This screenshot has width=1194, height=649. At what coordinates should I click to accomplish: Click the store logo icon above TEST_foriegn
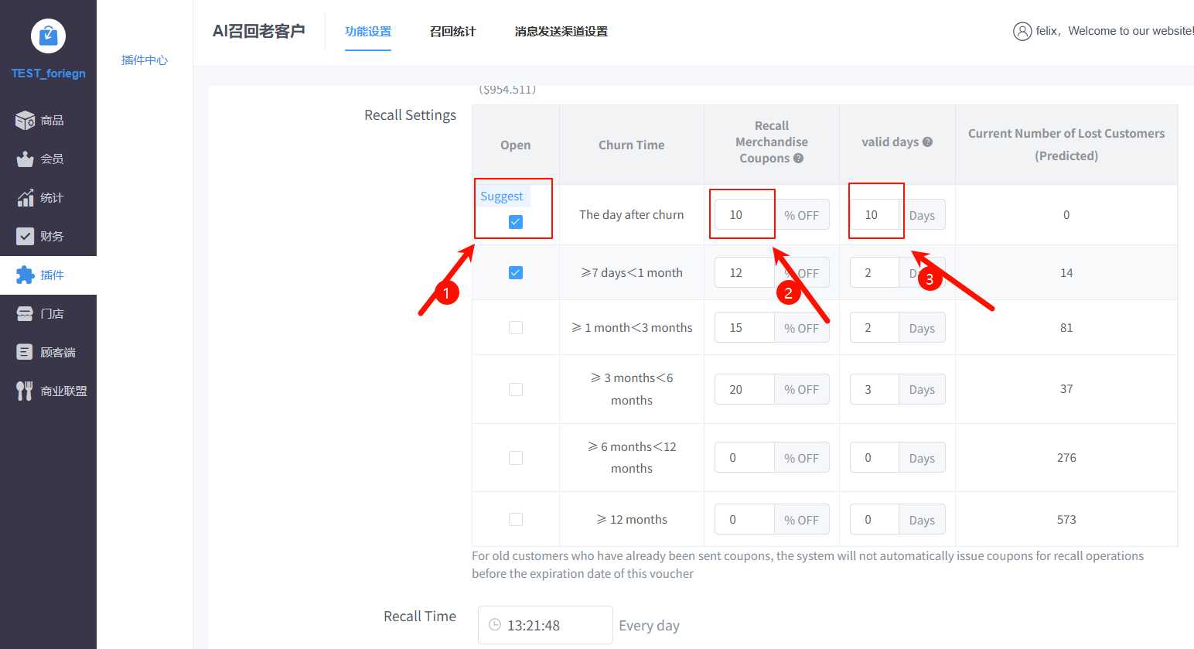[48, 36]
